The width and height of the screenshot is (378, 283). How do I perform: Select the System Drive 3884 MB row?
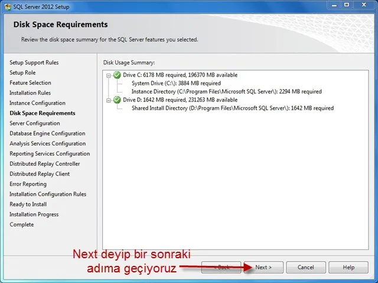(x=176, y=83)
